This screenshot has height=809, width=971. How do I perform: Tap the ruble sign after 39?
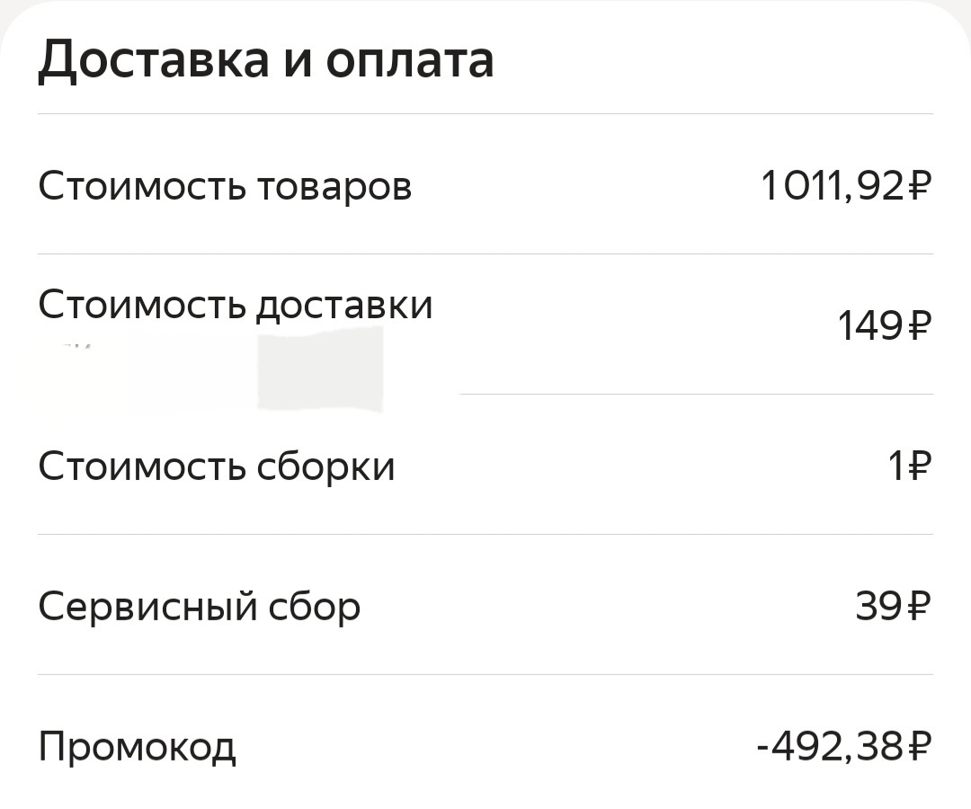click(920, 606)
